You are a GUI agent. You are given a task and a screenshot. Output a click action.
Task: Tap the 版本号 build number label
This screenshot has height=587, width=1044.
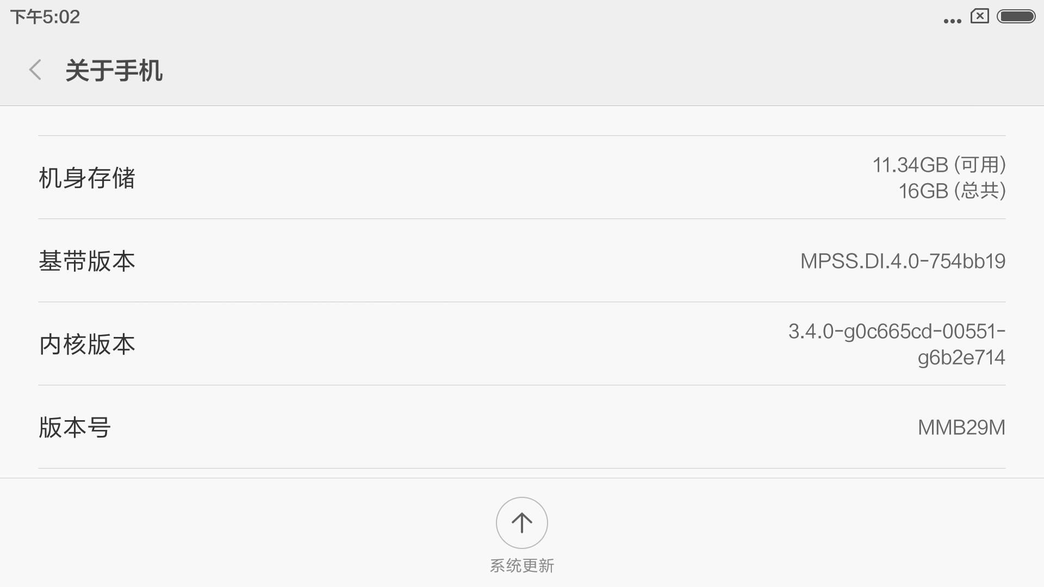click(x=75, y=428)
